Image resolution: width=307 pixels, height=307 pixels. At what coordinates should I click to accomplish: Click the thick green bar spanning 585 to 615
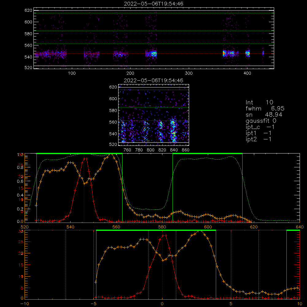(x=208, y=154)
